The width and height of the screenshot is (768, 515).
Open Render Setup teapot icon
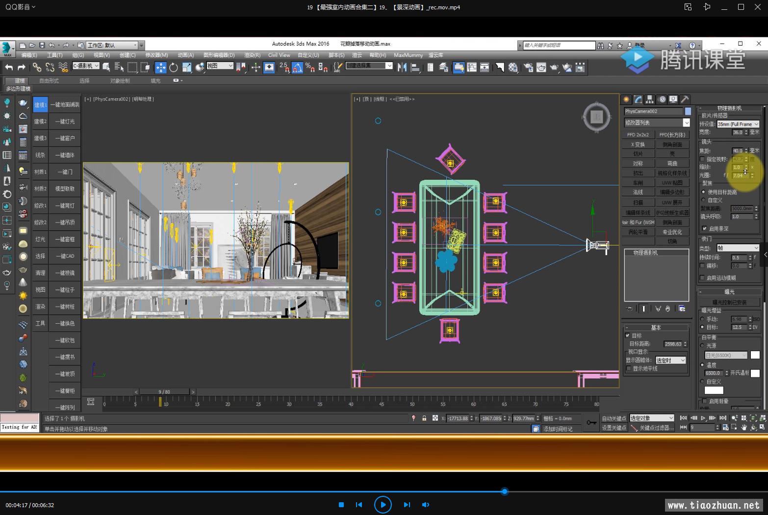point(528,67)
